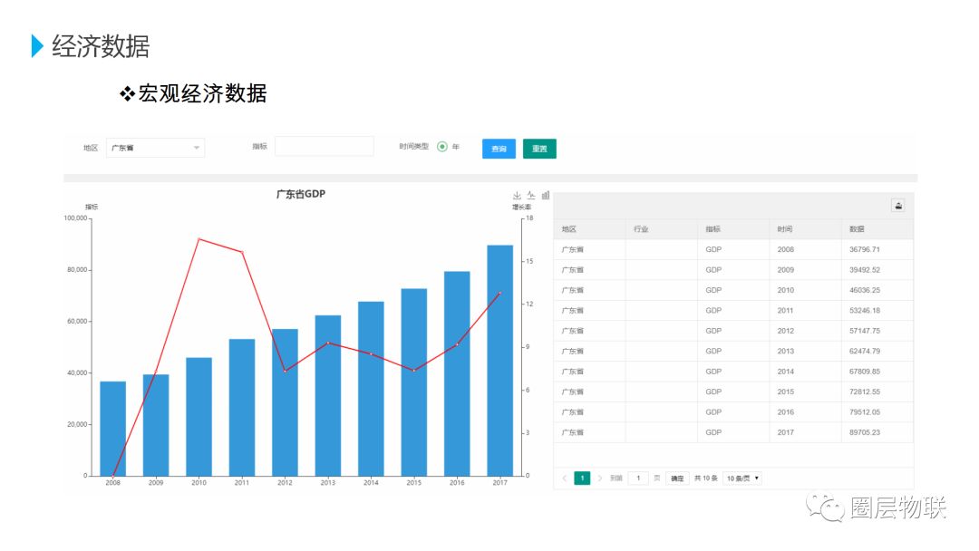Click the 指标 input field
The height and width of the screenshot is (551, 979).
[x=324, y=147]
